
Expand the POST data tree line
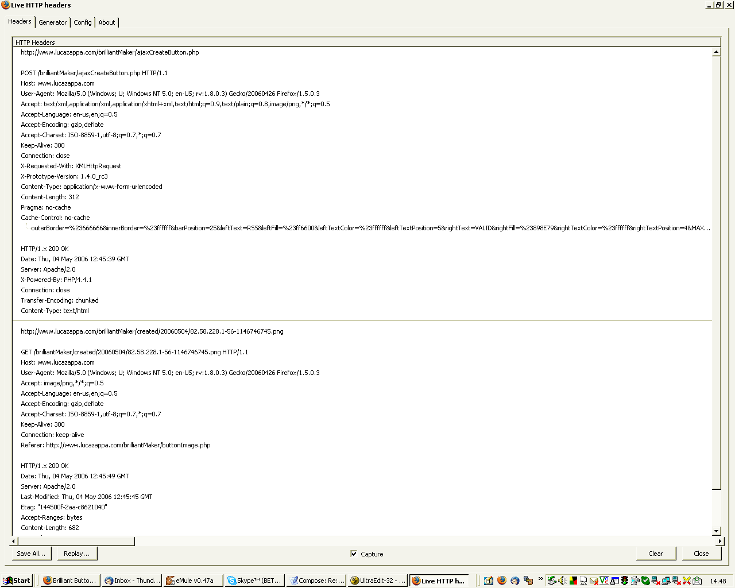click(26, 228)
